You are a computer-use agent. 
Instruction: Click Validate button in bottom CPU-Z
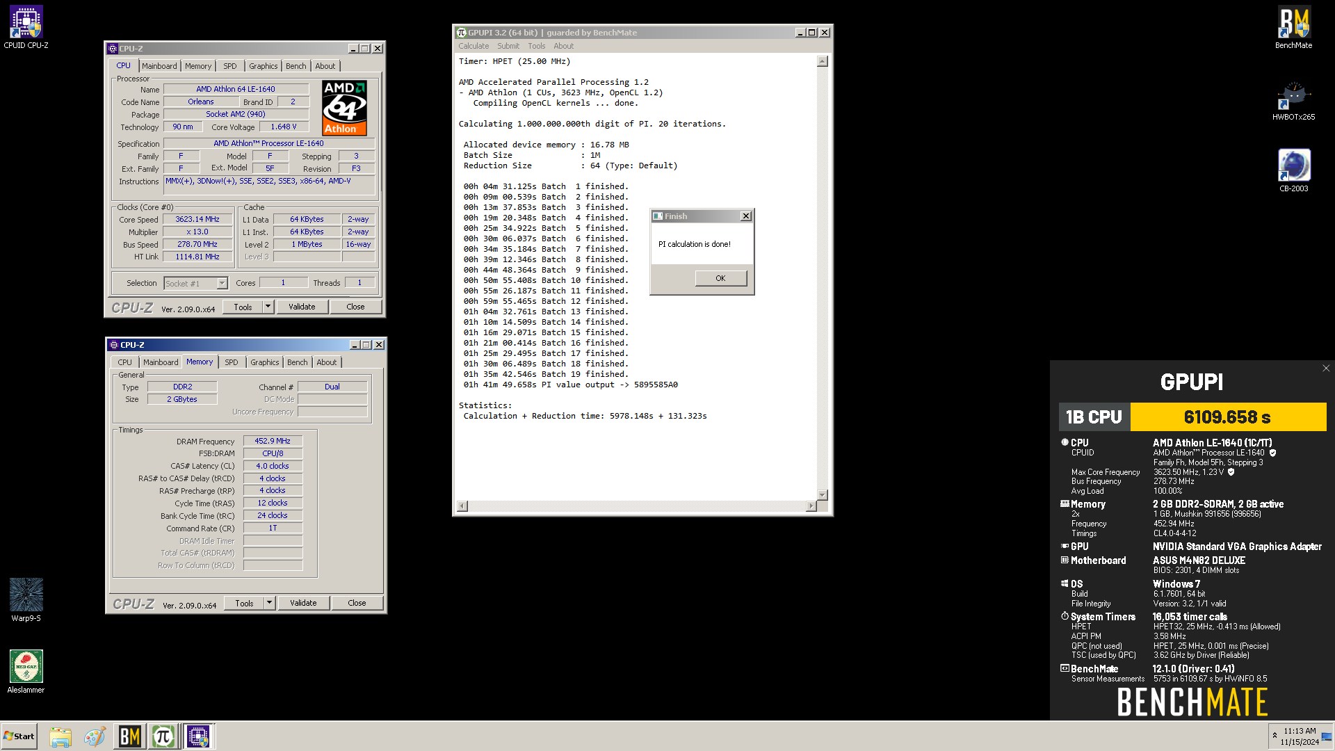pyautogui.click(x=303, y=603)
